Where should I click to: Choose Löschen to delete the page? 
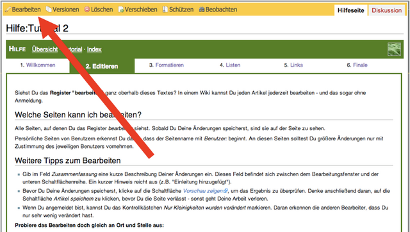[102, 10]
